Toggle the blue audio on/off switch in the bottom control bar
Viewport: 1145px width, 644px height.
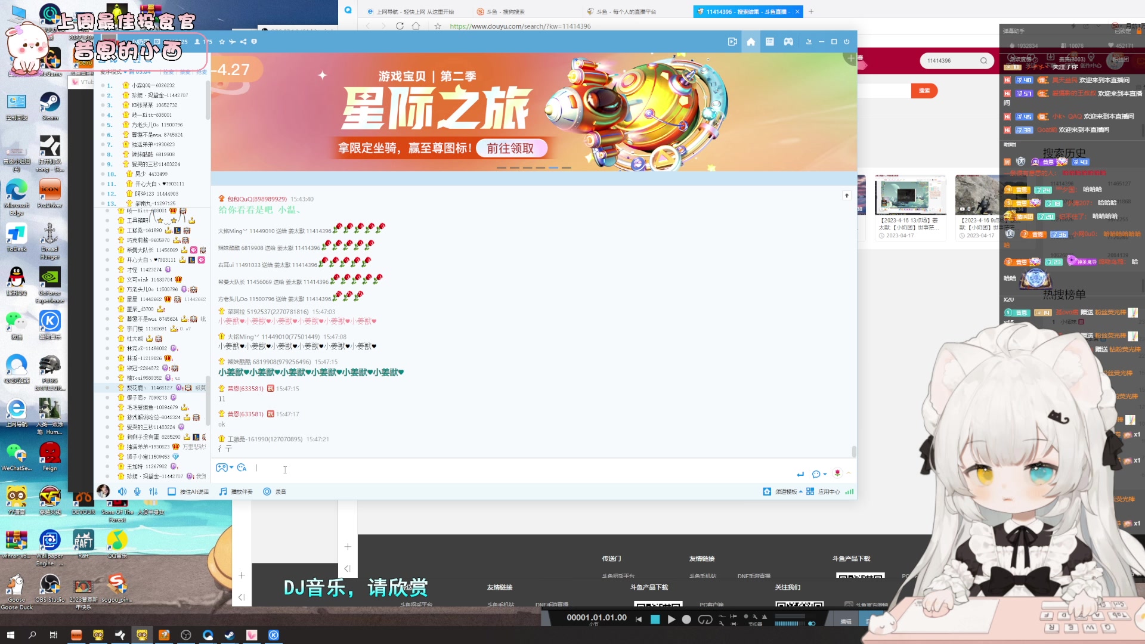click(x=811, y=623)
